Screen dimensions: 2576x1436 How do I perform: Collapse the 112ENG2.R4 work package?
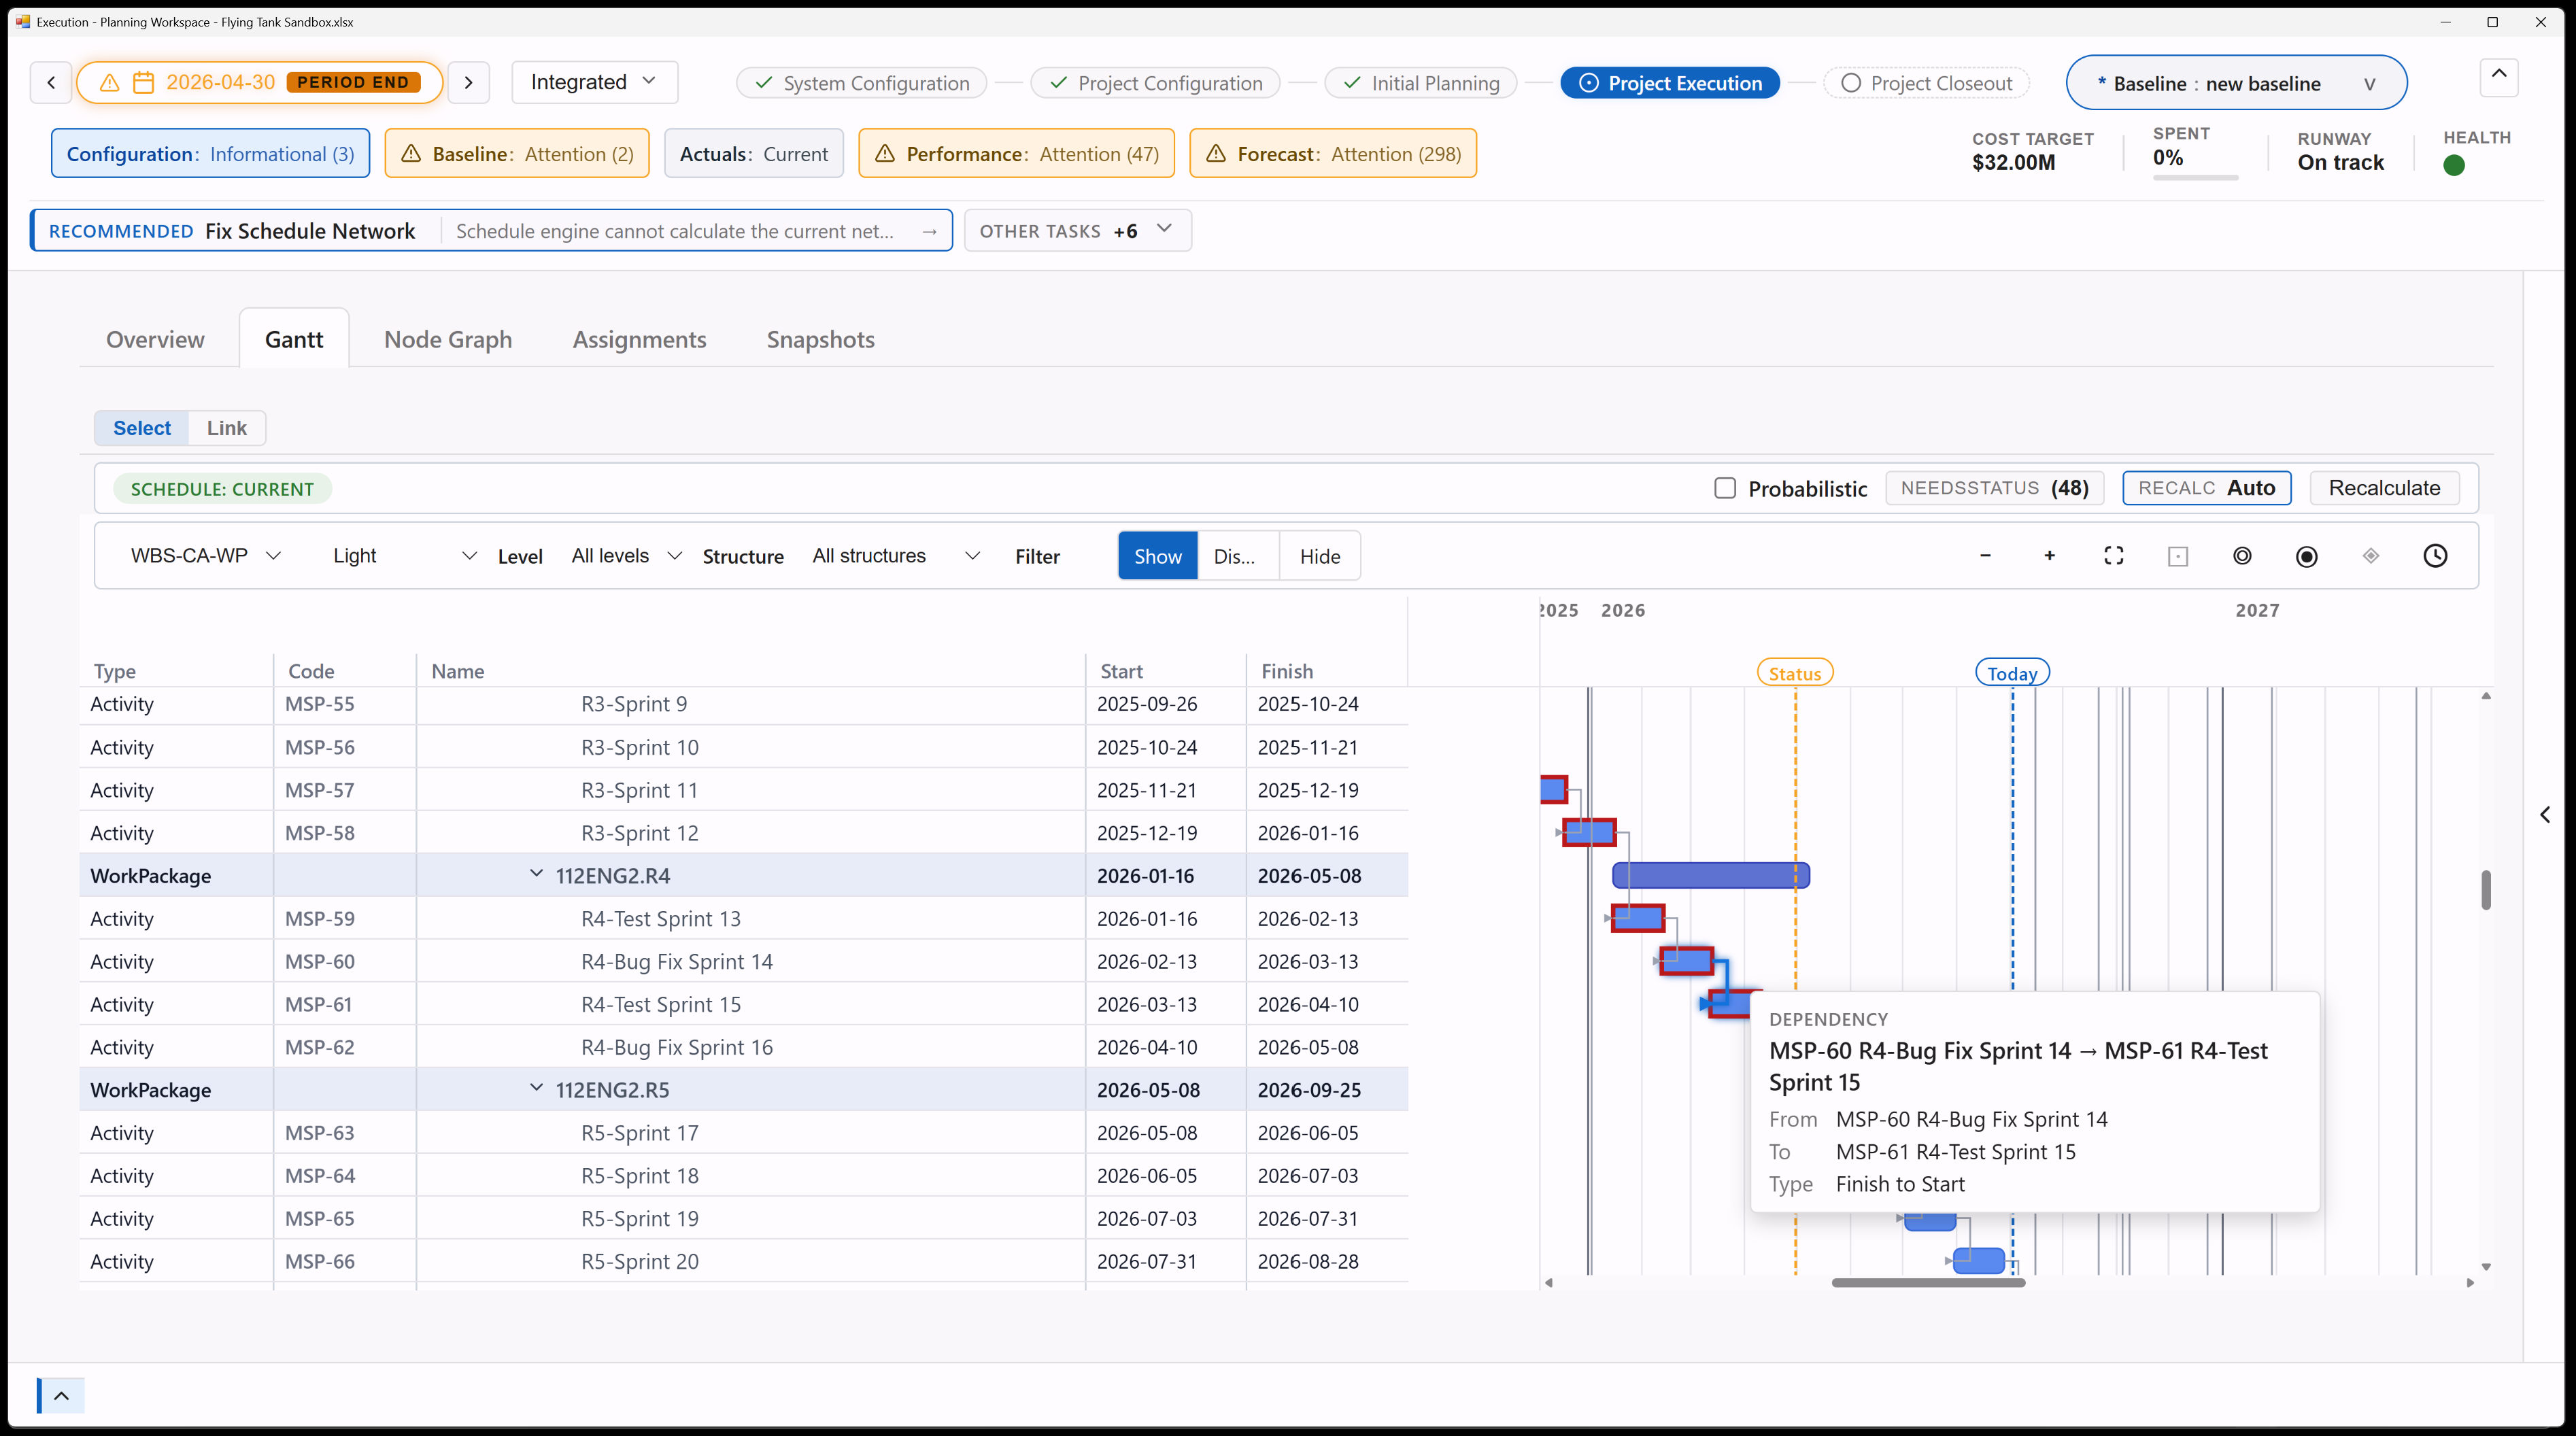536,874
